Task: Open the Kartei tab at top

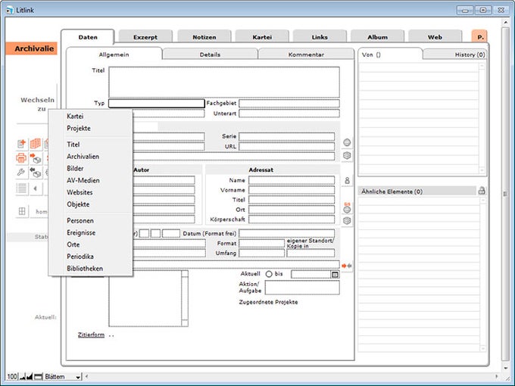Action: [262, 37]
